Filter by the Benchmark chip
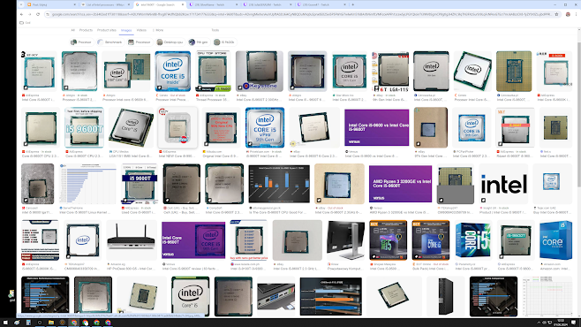This screenshot has width=581, height=327. click(x=109, y=42)
